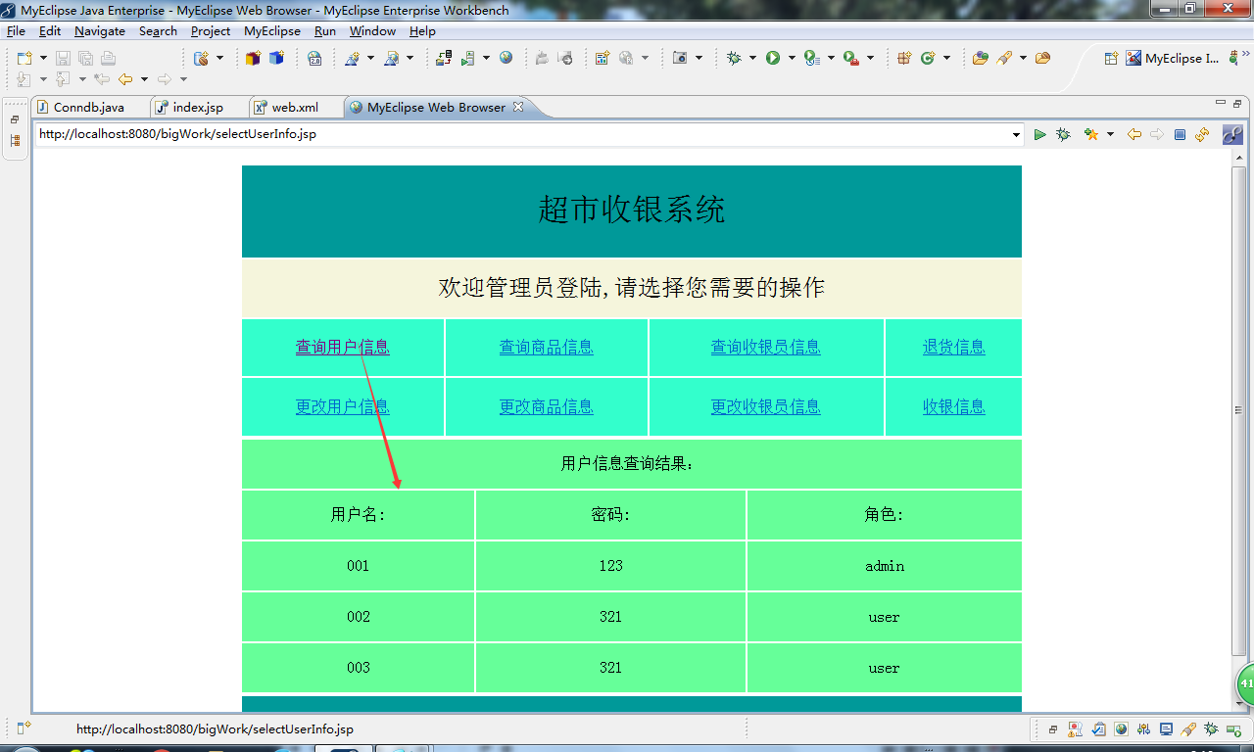Click the flashlight Search toolbar icon

click(x=1004, y=59)
